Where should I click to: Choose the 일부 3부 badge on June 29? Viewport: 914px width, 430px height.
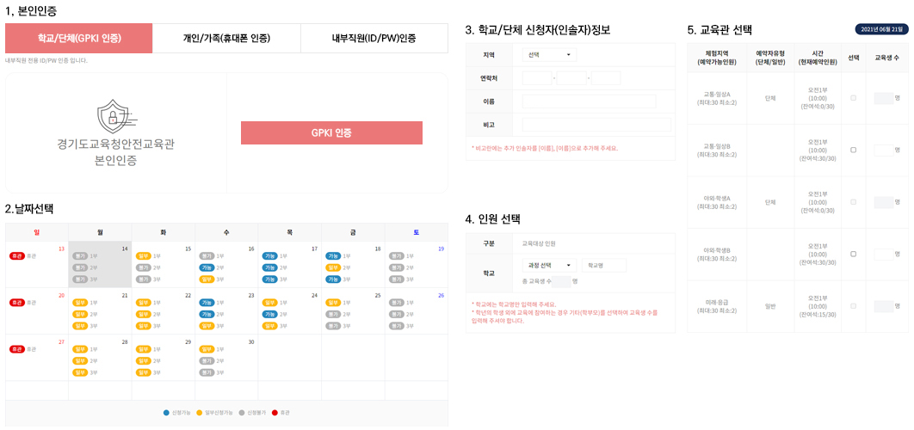click(143, 372)
